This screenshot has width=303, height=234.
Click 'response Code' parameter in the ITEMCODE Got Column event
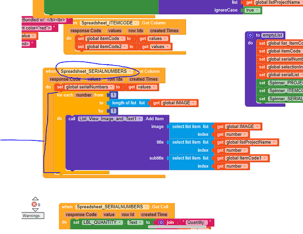pos(86,31)
